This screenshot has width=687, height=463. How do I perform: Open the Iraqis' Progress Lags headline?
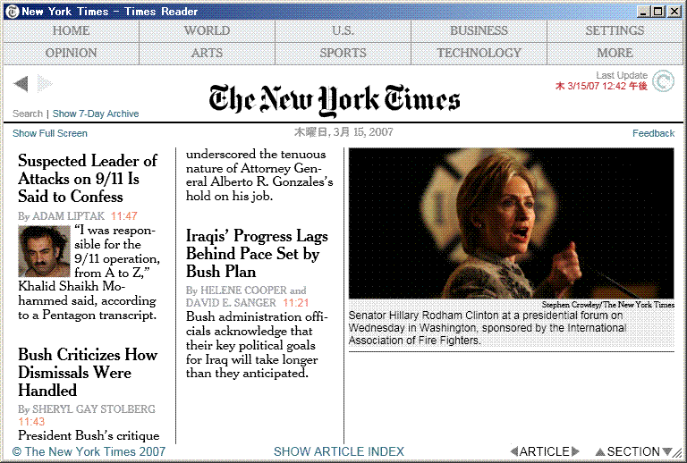click(257, 253)
